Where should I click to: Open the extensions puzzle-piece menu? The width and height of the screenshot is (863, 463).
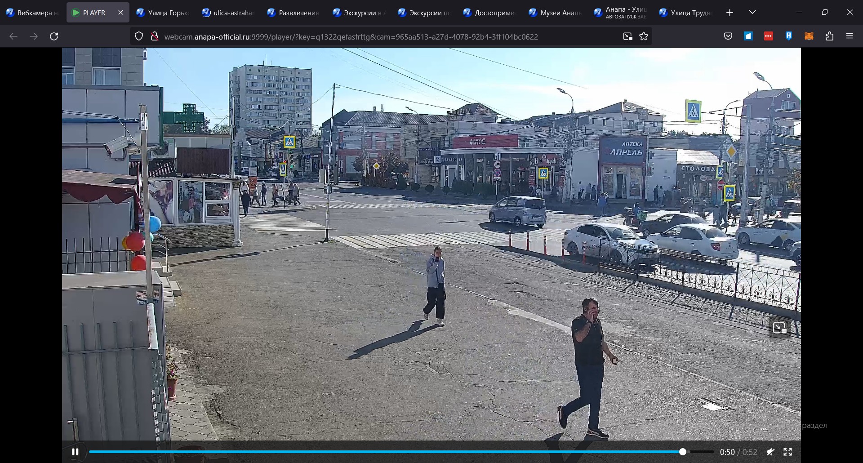[829, 36]
